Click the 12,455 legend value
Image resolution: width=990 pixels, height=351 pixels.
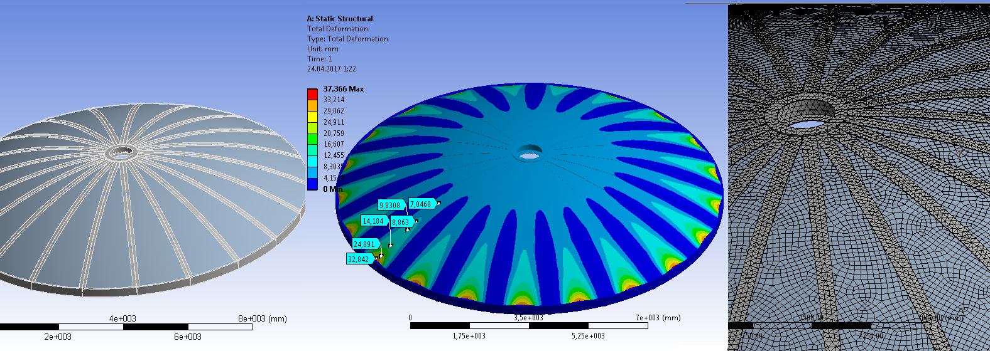(334, 155)
